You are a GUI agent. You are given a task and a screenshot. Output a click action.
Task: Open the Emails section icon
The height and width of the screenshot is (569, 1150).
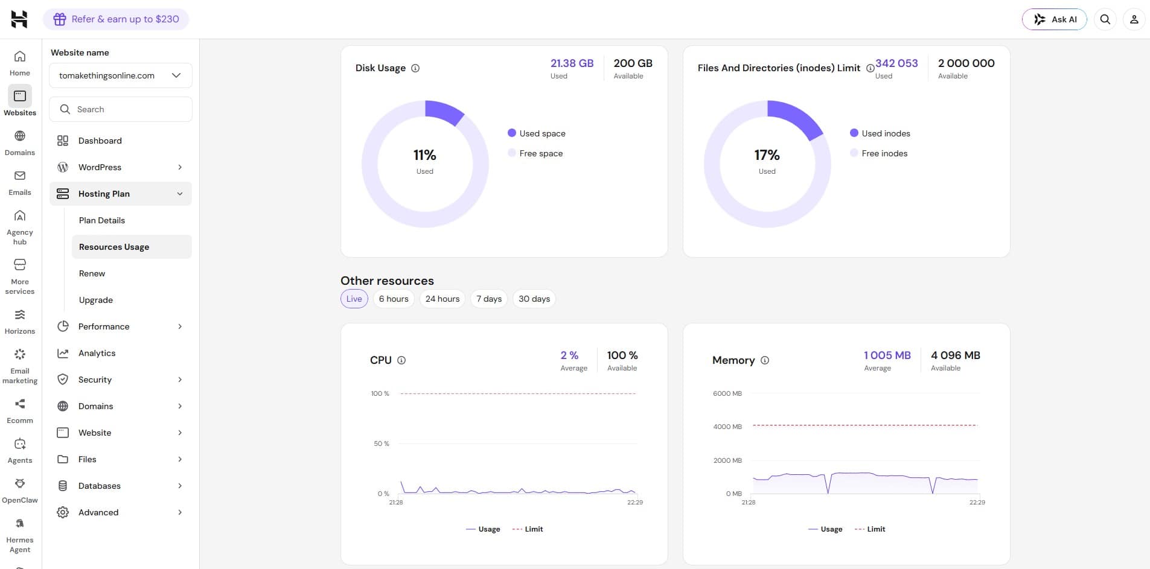(20, 176)
